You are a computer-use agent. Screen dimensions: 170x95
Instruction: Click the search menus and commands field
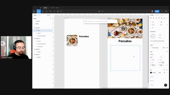101,21
